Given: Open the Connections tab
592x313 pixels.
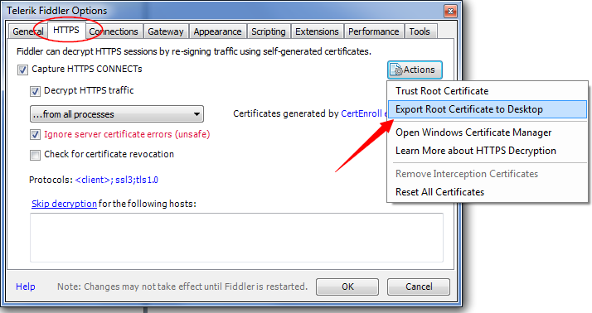Looking at the screenshot, I should click(114, 31).
